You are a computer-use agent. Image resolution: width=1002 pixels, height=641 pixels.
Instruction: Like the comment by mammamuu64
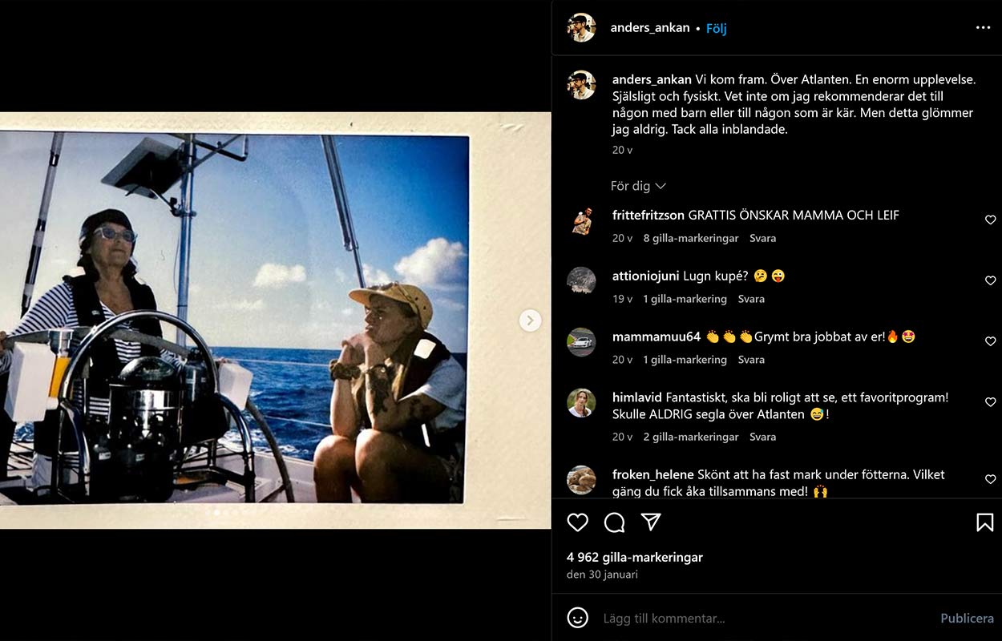(x=990, y=341)
